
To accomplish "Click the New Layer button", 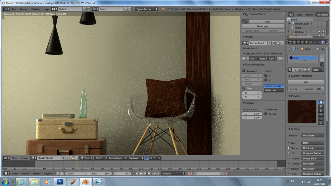I will click(262, 26).
